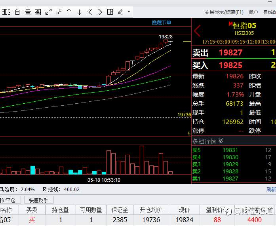Toggle the 量 volume indicator icon
Screen dimensions: 276x226
tap(28, 12)
